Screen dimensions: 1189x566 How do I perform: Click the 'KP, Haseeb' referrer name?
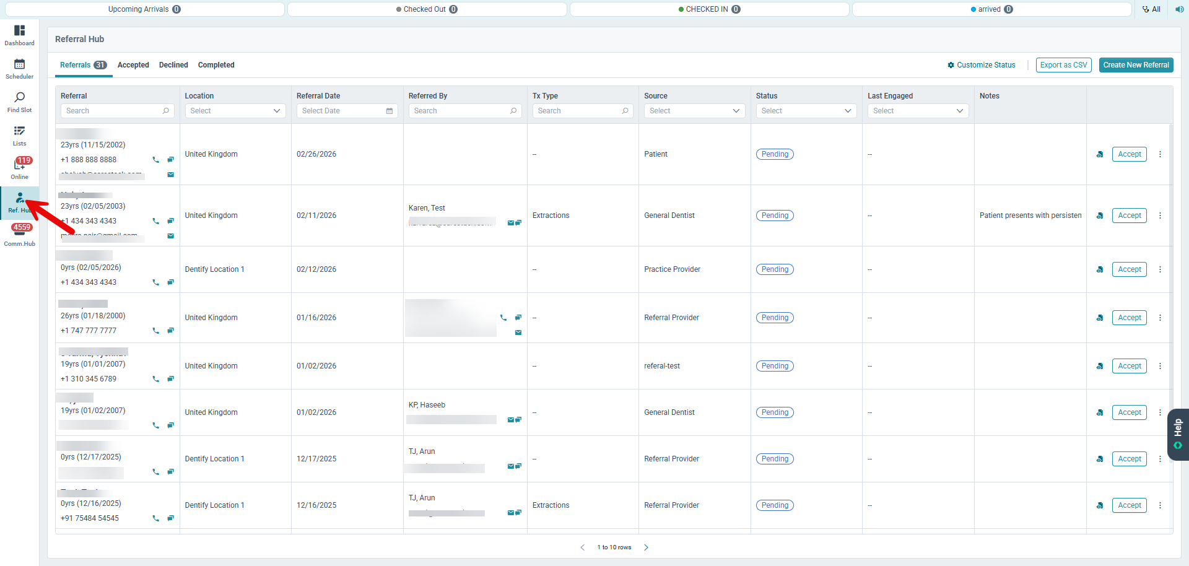427,405
